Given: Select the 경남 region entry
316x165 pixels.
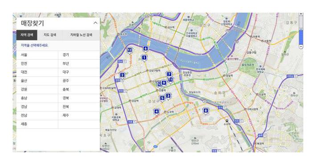Looking at the screenshot, I should (x=37, y=106).
